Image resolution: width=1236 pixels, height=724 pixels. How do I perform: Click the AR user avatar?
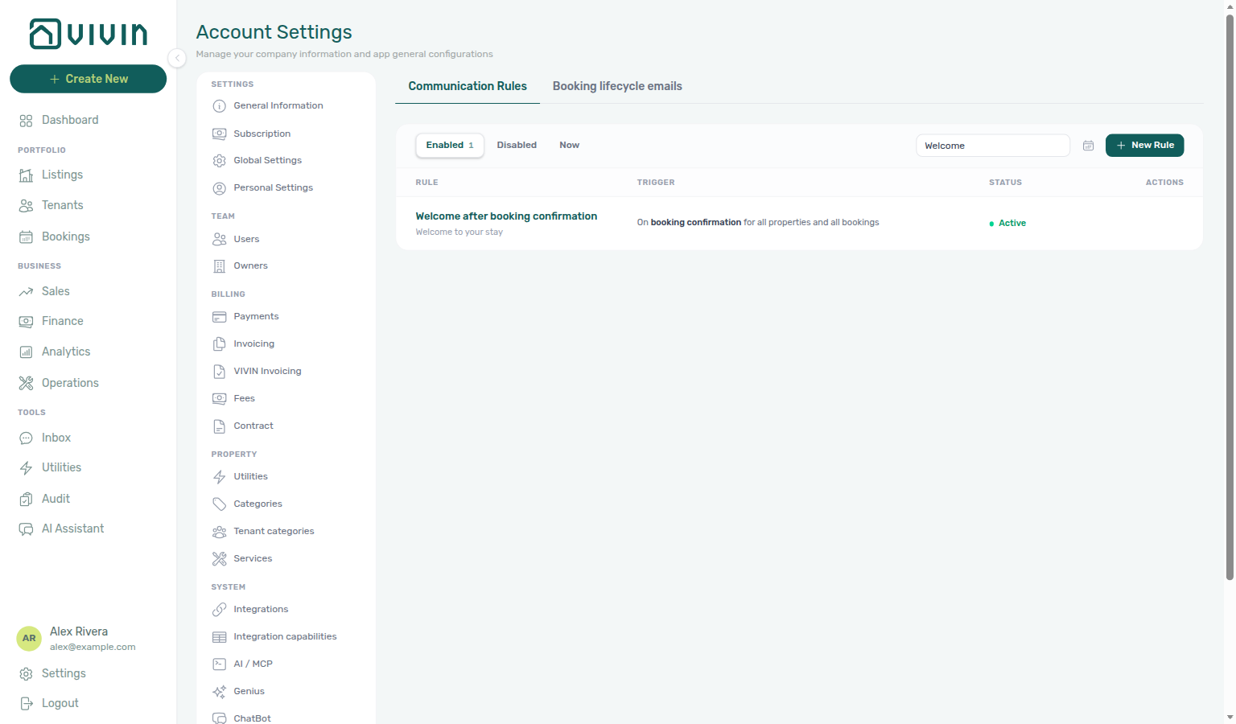29,638
